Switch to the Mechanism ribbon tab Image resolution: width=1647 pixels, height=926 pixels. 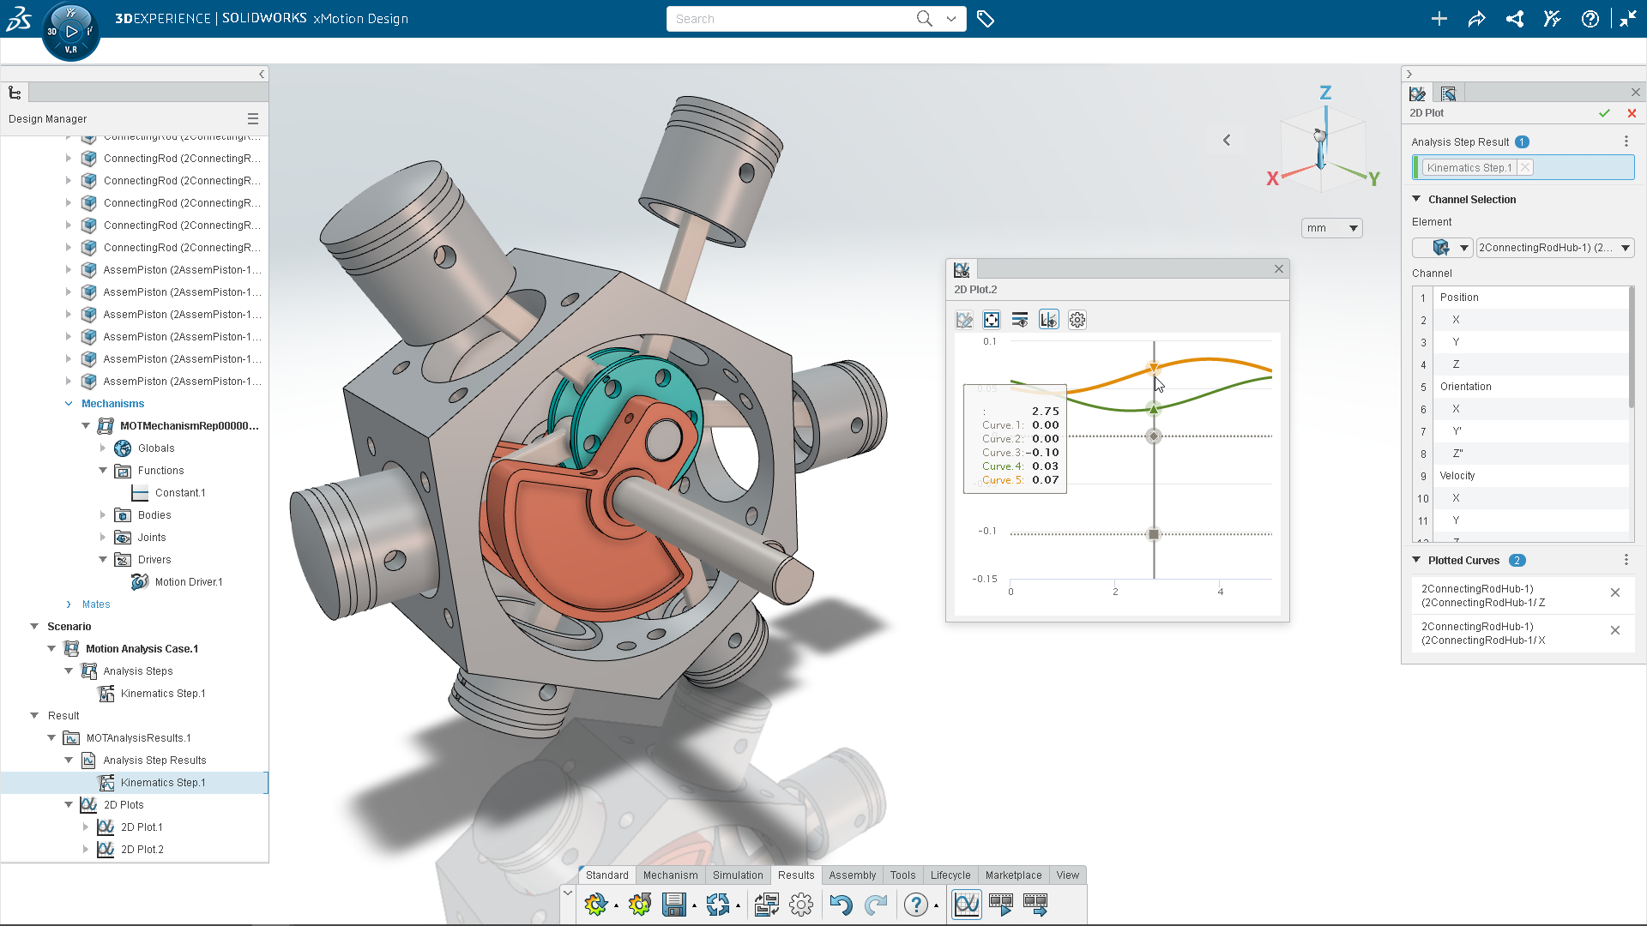tap(670, 875)
